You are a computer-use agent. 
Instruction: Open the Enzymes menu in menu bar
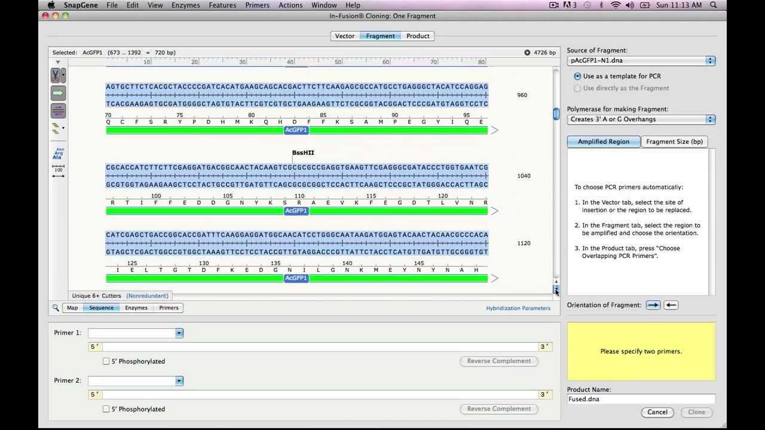186,5
